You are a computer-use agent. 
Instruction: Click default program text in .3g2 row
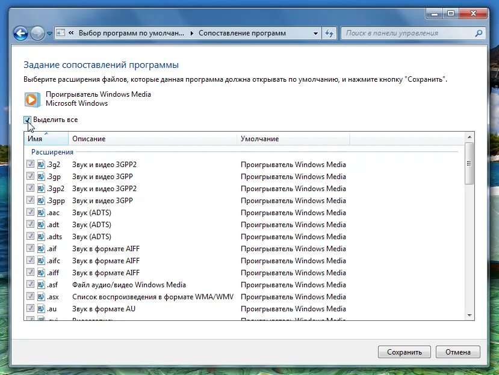(x=293, y=165)
